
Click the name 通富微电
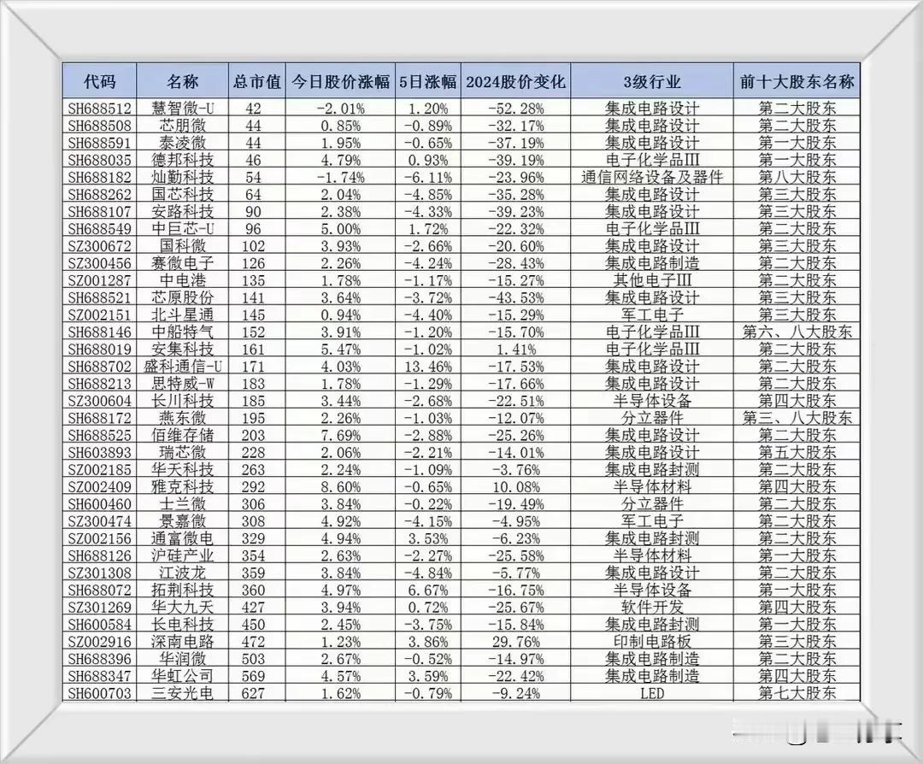[x=183, y=538]
